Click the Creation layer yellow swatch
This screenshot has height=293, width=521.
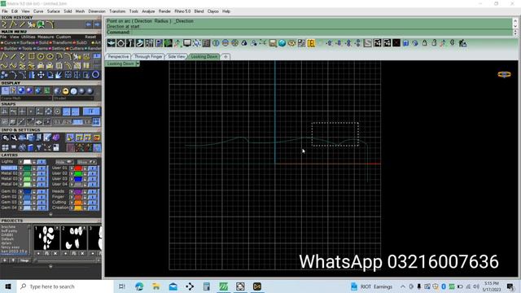(78, 208)
